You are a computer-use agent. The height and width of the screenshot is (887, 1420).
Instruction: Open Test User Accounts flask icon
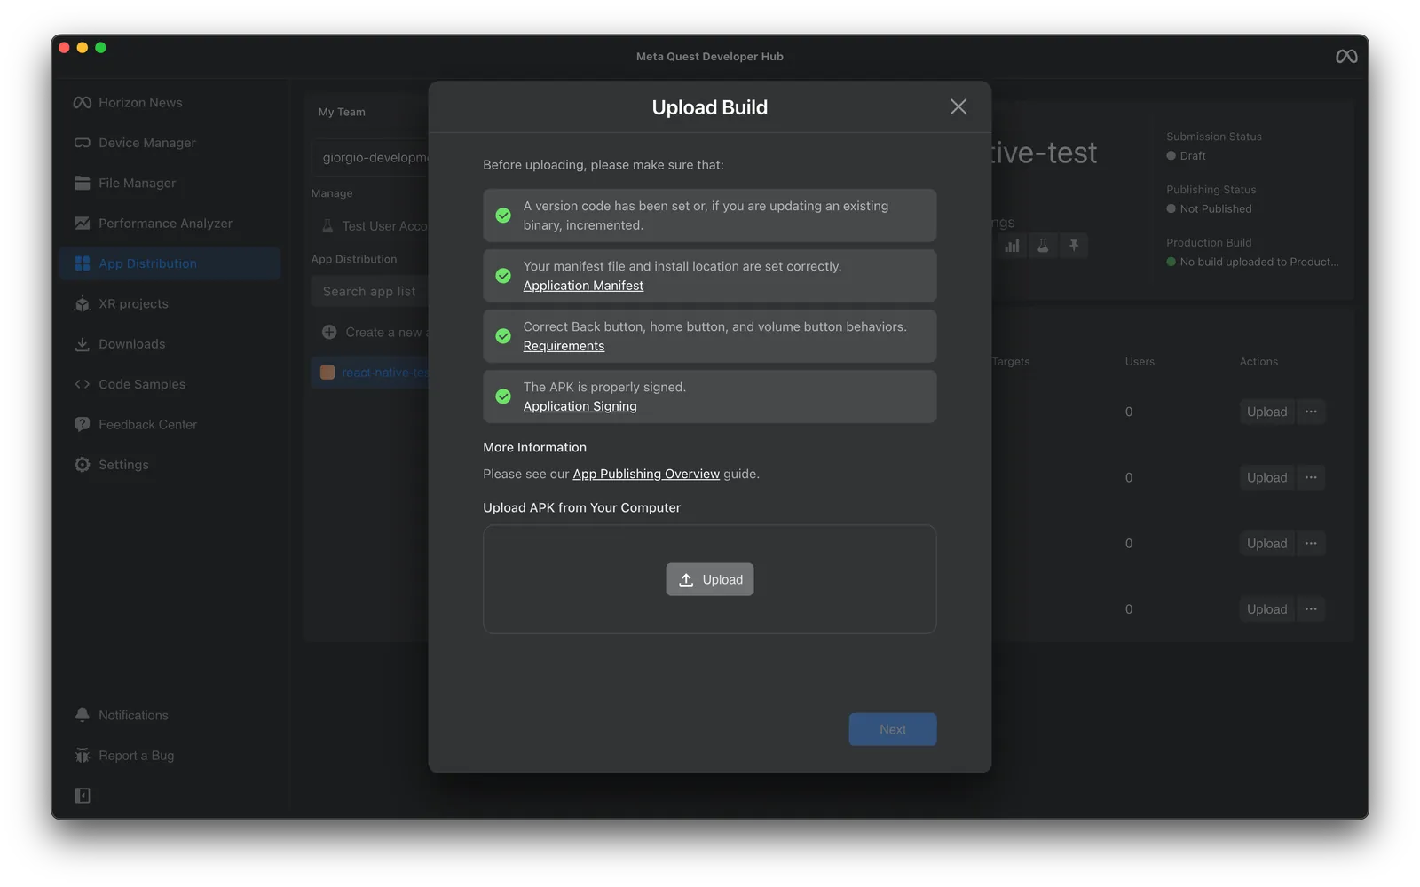[x=327, y=226]
